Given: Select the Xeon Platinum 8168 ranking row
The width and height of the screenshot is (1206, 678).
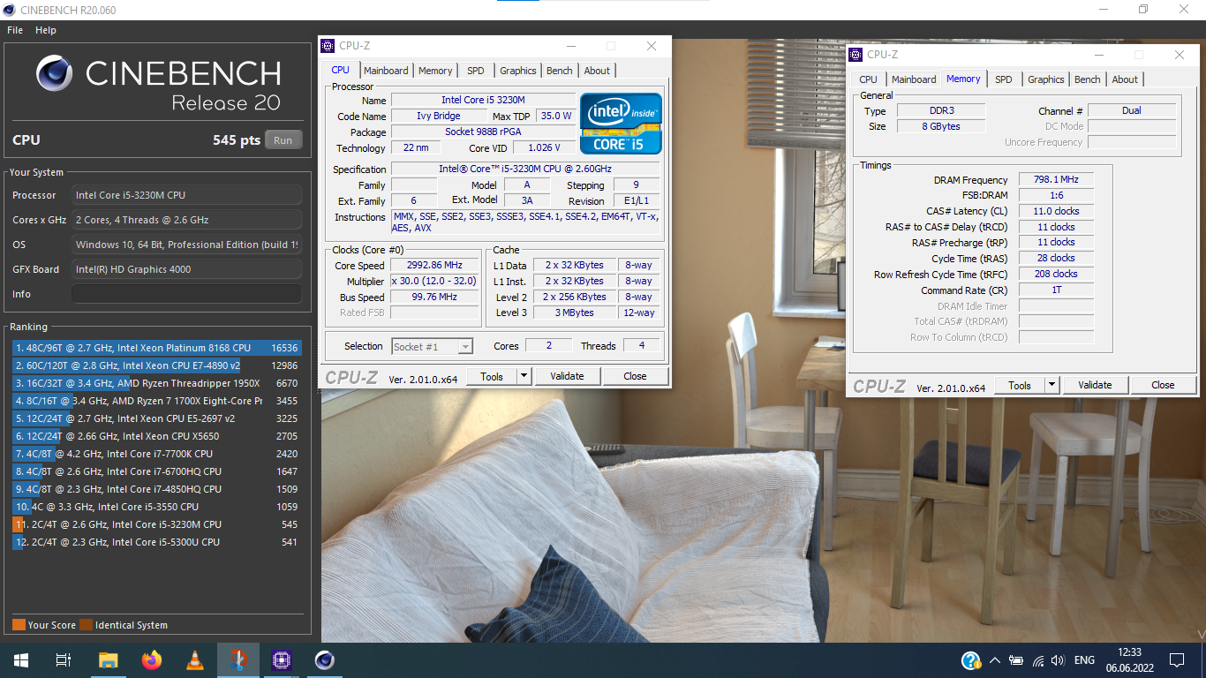Looking at the screenshot, I should pyautogui.click(x=156, y=348).
